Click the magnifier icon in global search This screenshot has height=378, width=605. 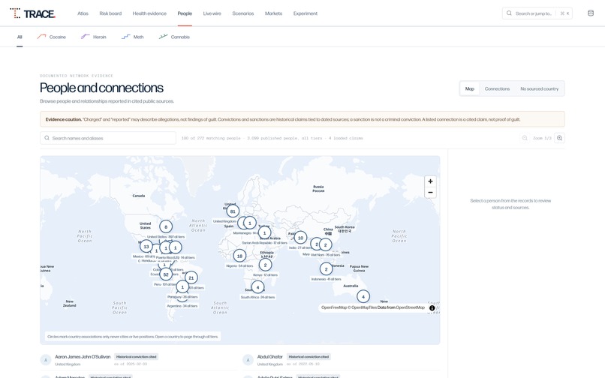pyautogui.click(x=509, y=13)
